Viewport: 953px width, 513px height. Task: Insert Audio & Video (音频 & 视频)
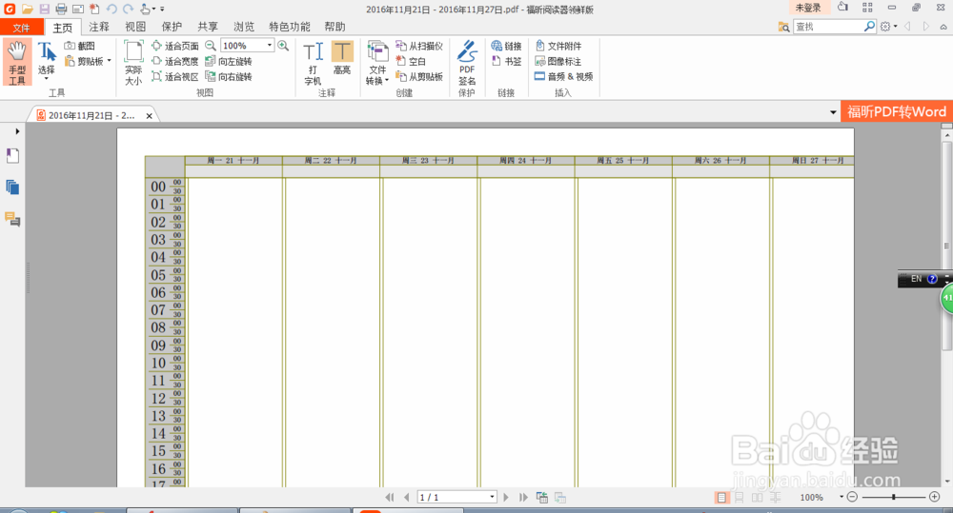(563, 76)
